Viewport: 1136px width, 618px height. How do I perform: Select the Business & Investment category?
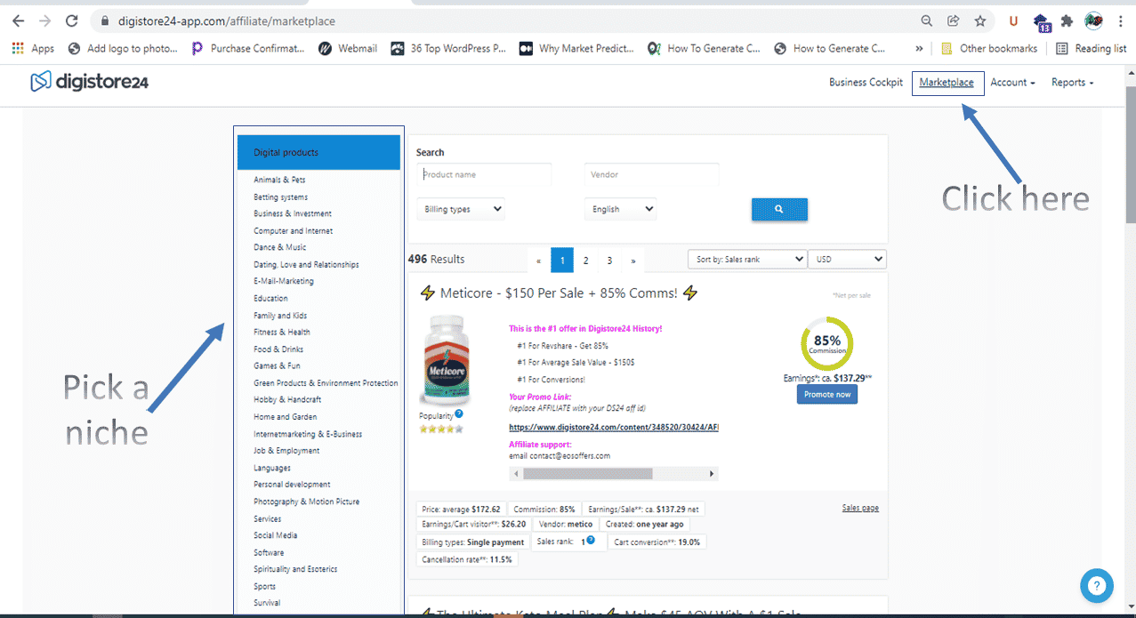click(x=293, y=213)
